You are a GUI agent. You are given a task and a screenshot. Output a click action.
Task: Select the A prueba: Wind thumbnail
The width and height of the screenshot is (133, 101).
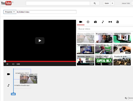coord(122,49)
